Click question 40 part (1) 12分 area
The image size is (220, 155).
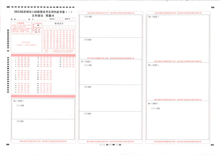click(179, 123)
